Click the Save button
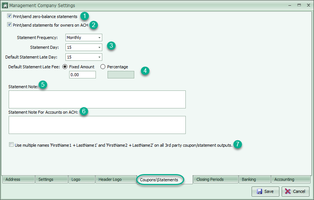Screen dimensions: 314x200 point(265,191)
